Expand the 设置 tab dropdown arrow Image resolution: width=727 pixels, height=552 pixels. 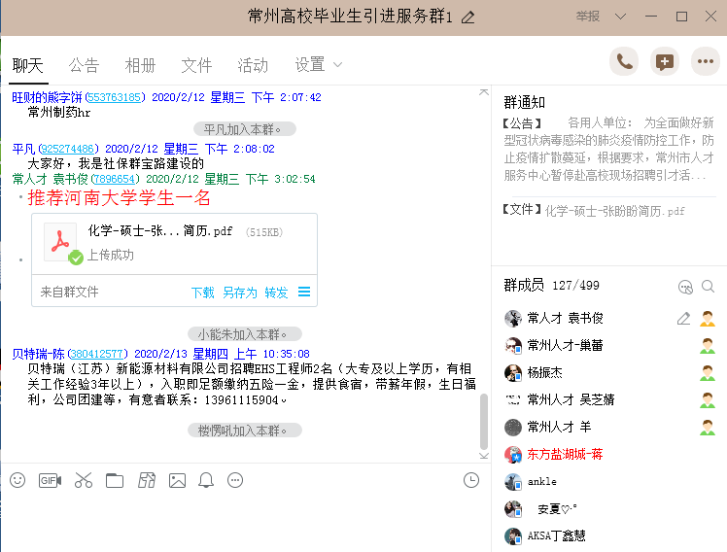tap(337, 65)
